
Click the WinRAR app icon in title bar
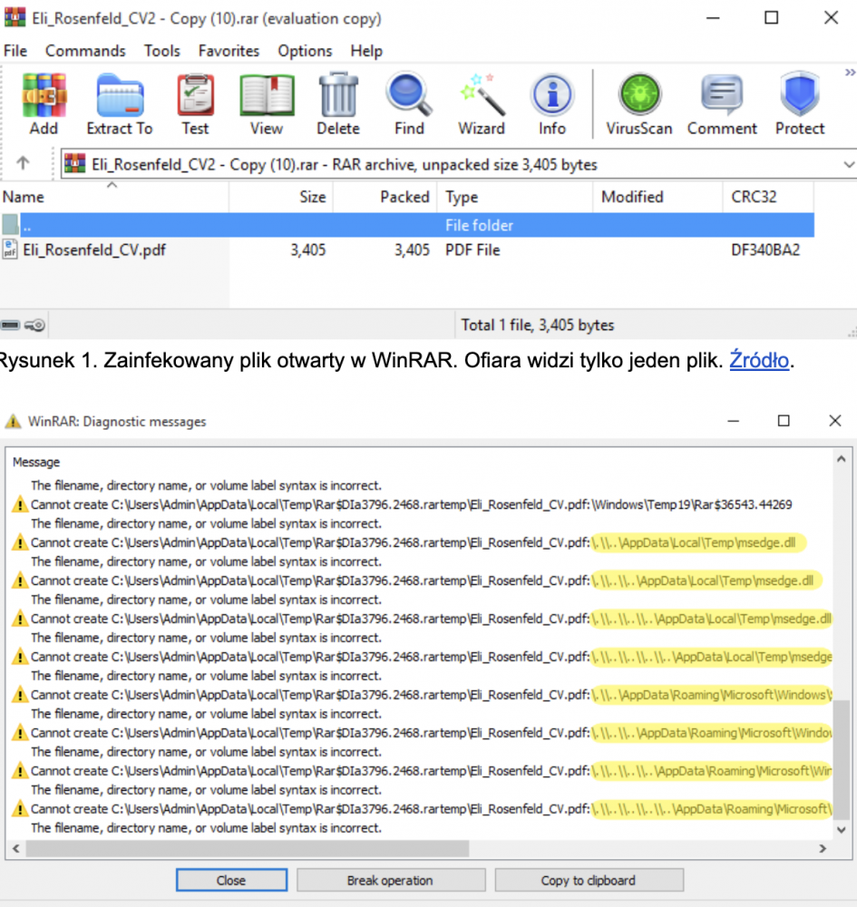coord(15,17)
